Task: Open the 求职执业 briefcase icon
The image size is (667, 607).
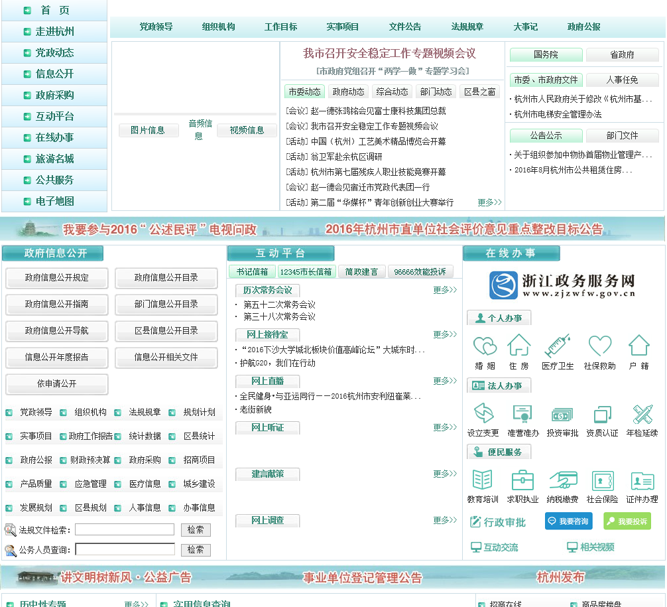Action: pyautogui.click(x=523, y=480)
